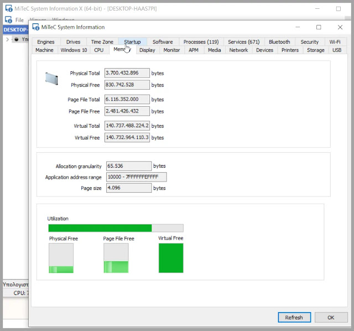View the Processes (119) tab
This screenshot has width=354, height=331.
click(201, 42)
